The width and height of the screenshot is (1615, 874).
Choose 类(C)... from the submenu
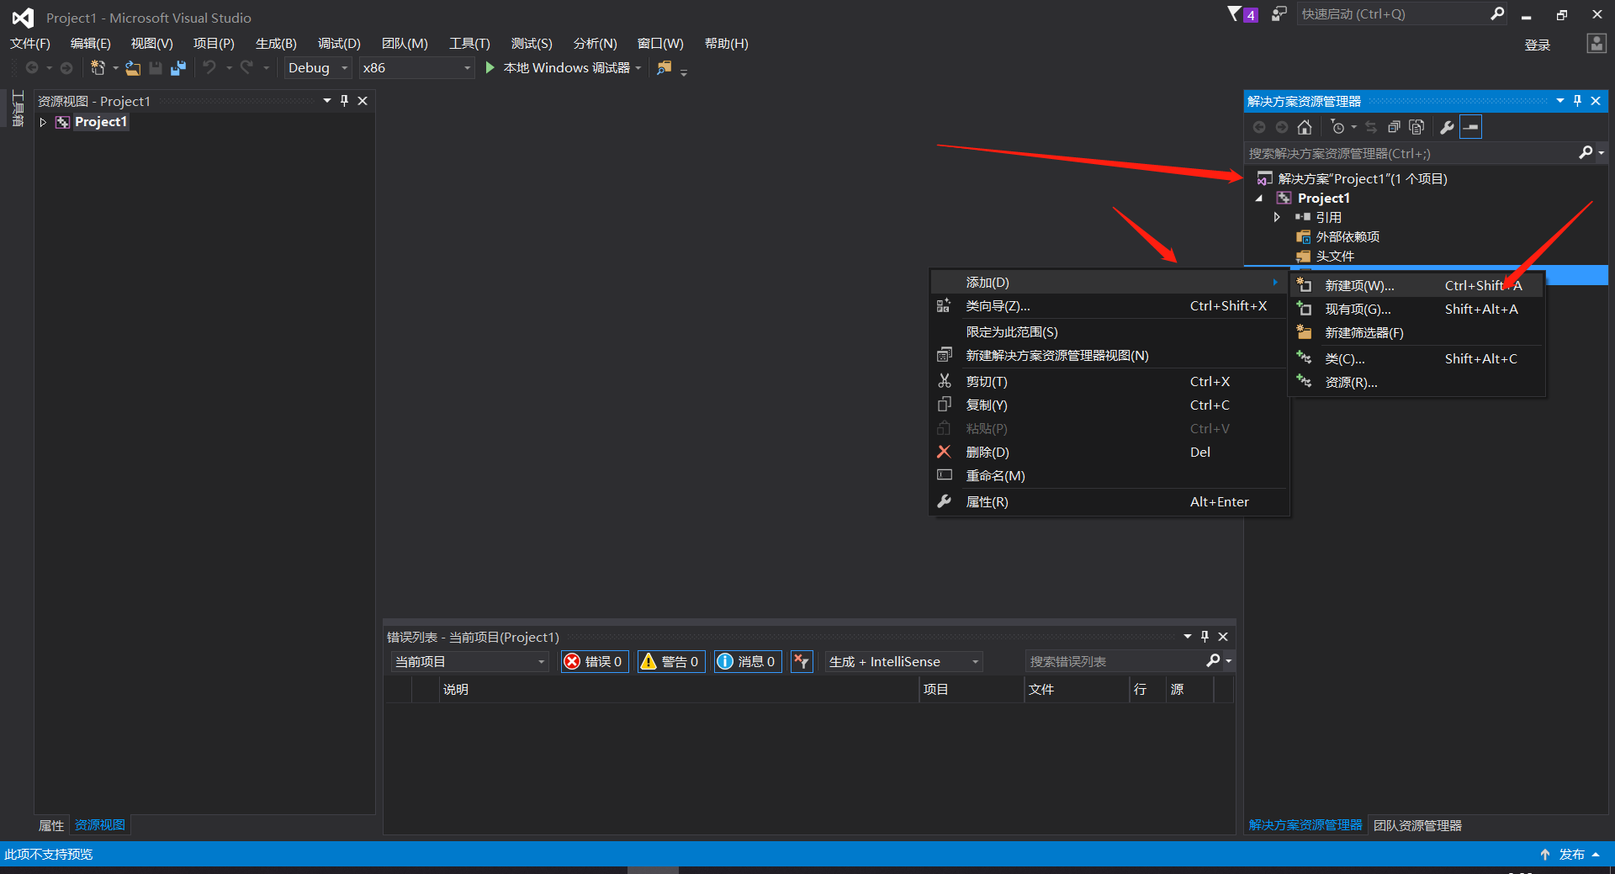(x=1416, y=358)
